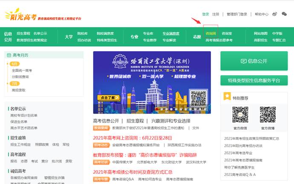294x184 pixels.
Task: Open 照顾政策 link
Action: (42, 144)
